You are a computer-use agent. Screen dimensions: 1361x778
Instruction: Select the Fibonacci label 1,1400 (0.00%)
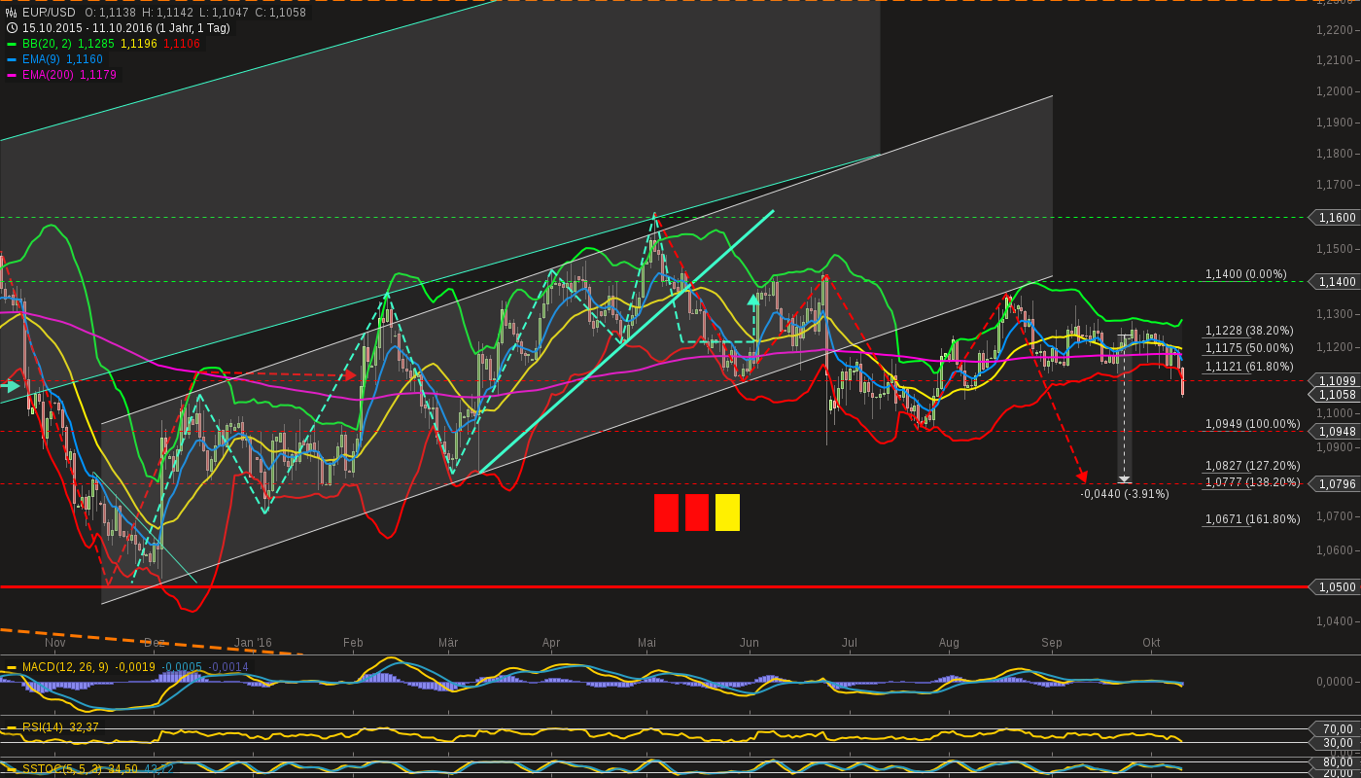[x=1245, y=275]
